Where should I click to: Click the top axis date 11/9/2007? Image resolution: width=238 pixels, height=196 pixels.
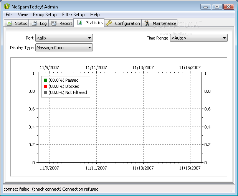pyautogui.click(x=50, y=68)
